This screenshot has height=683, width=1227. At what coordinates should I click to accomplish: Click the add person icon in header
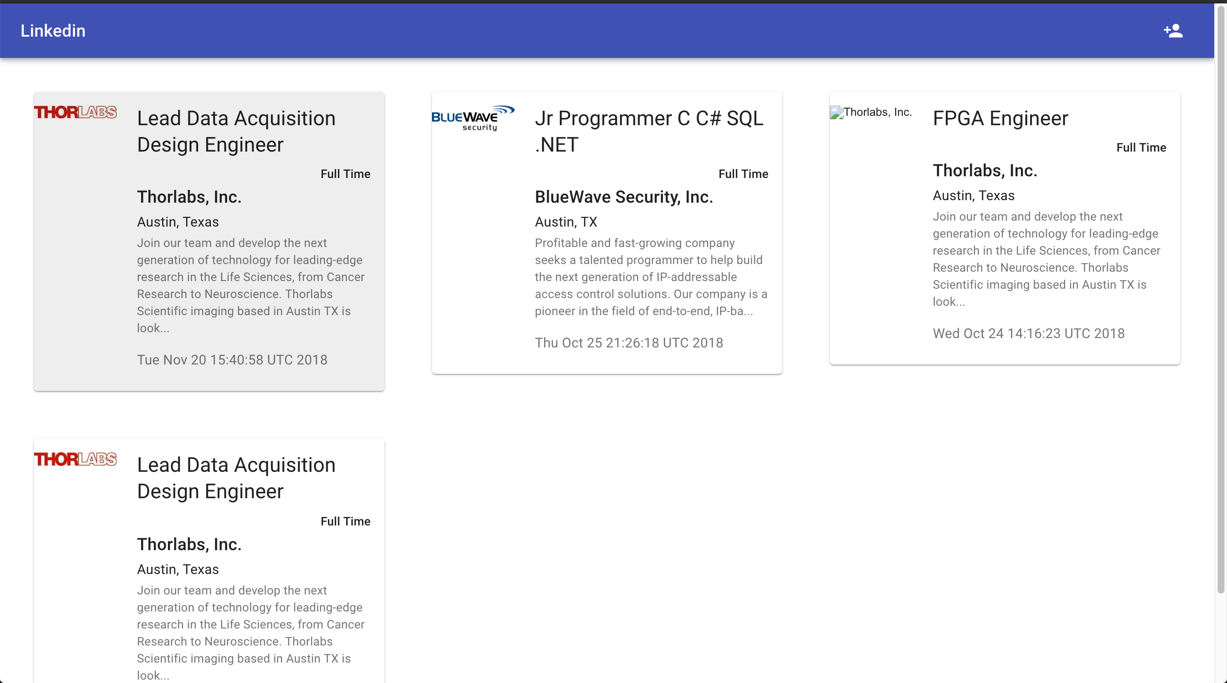1173,31
